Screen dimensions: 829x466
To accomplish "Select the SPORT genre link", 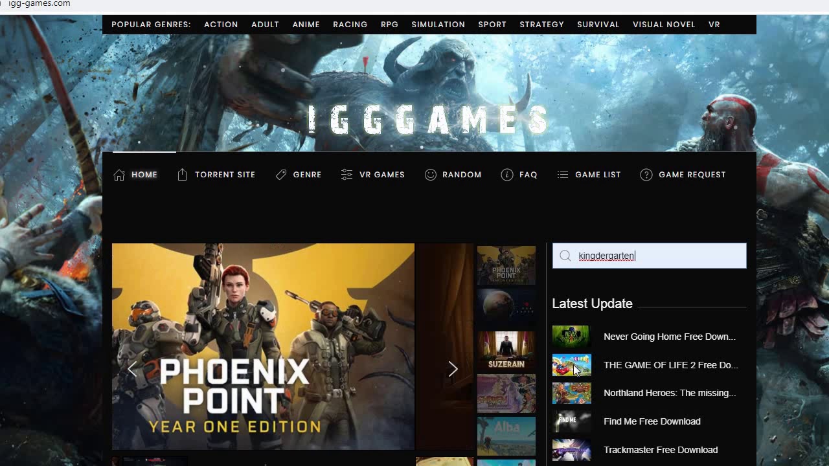I will (492, 25).
